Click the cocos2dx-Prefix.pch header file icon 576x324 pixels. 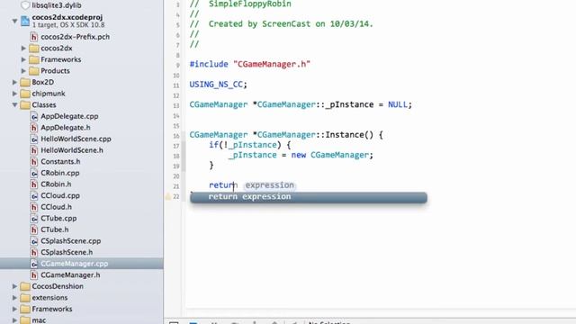(34, 37)
